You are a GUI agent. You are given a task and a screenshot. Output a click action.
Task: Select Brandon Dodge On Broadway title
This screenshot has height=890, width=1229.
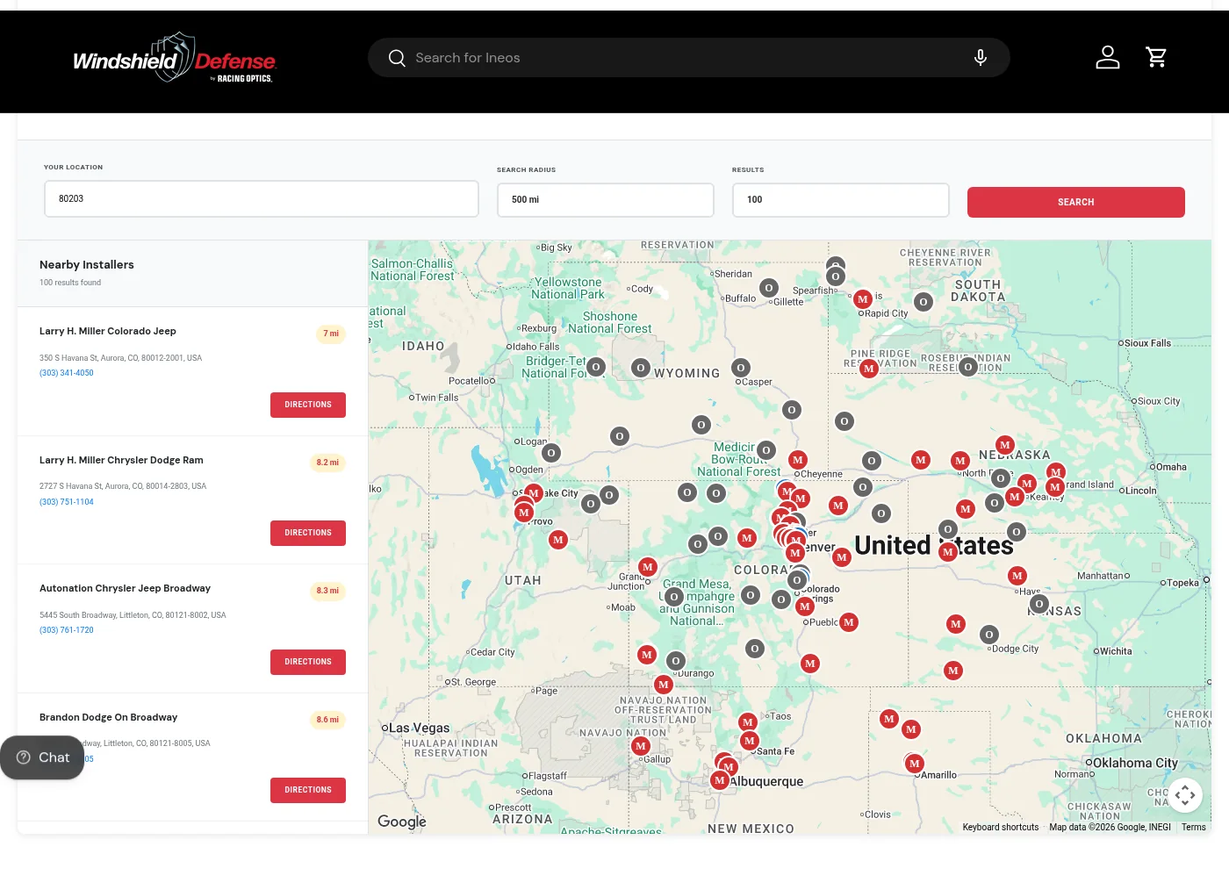coord(109,717)
